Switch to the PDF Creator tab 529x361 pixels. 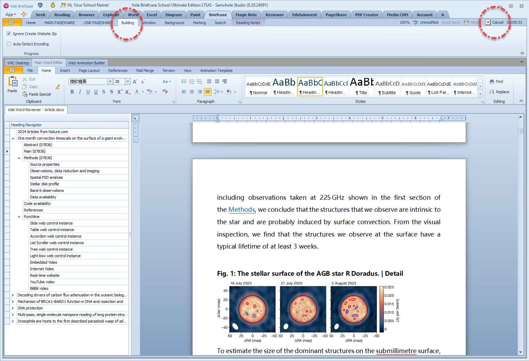pos(366,15)
